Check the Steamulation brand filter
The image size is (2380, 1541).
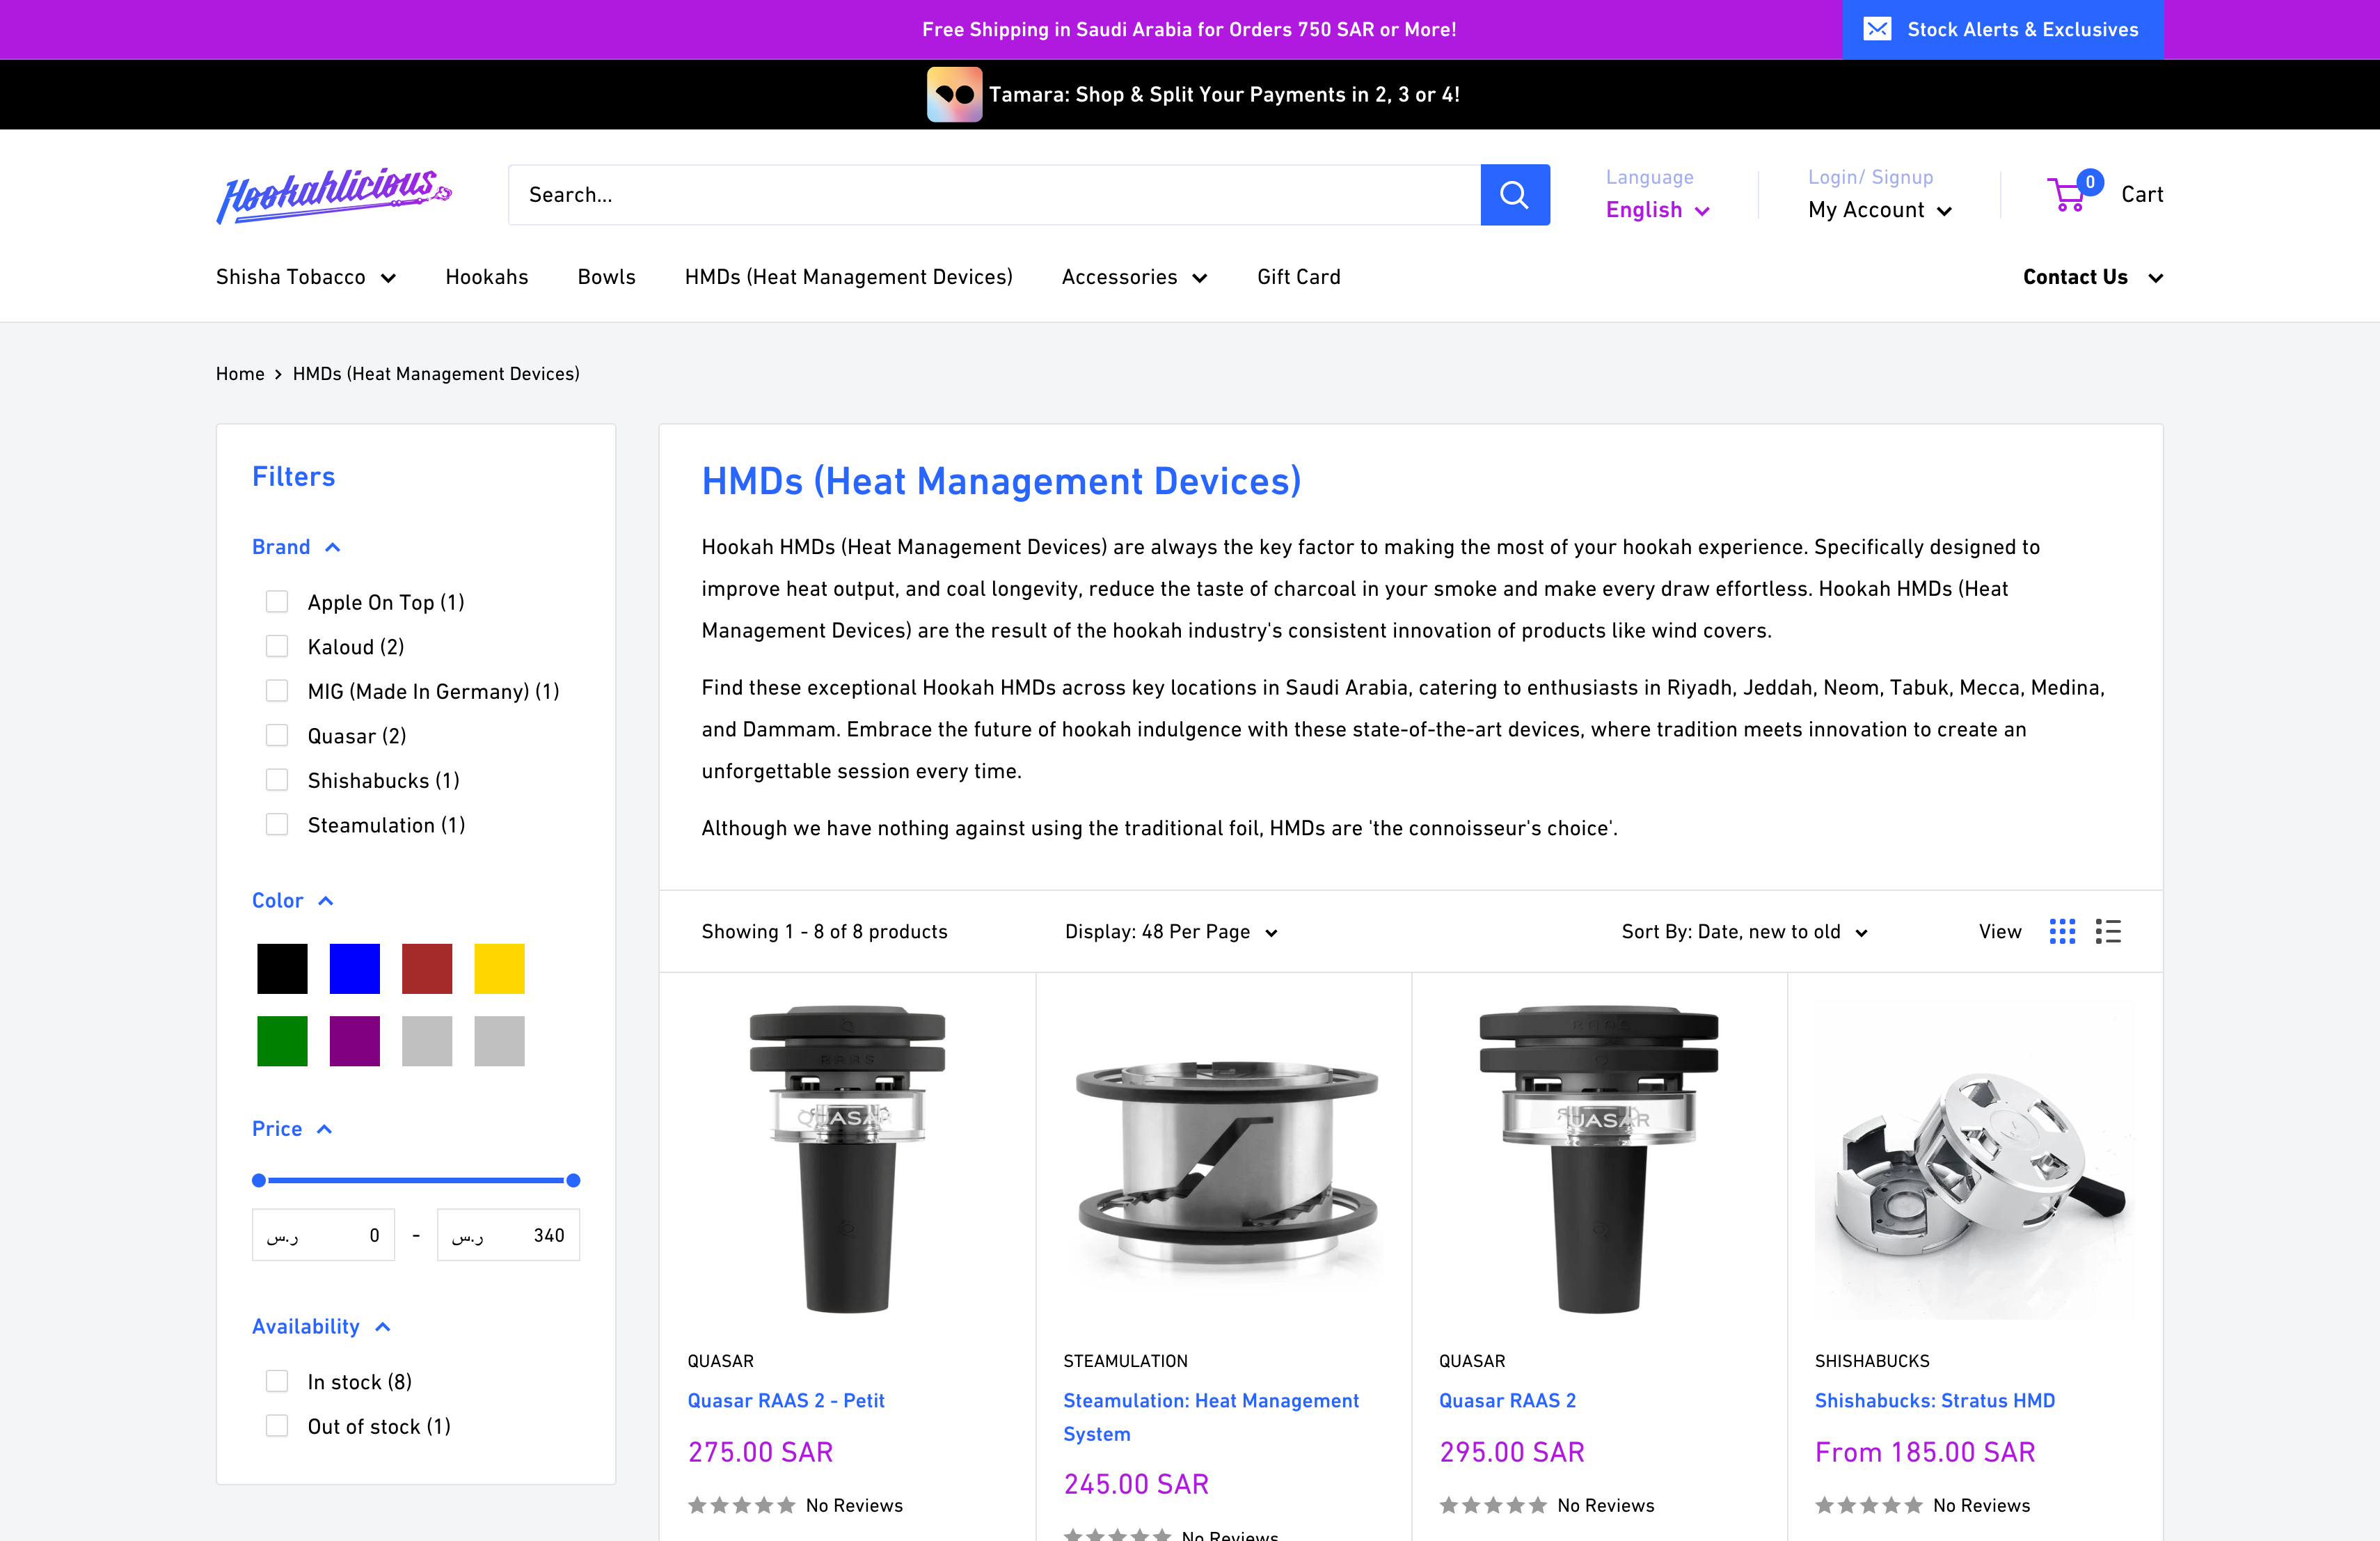[x=277, y=824]
